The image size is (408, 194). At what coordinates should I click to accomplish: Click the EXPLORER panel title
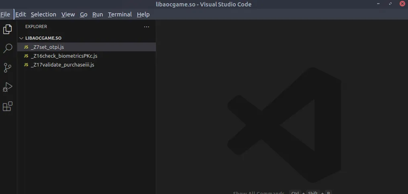pos(36,26)
